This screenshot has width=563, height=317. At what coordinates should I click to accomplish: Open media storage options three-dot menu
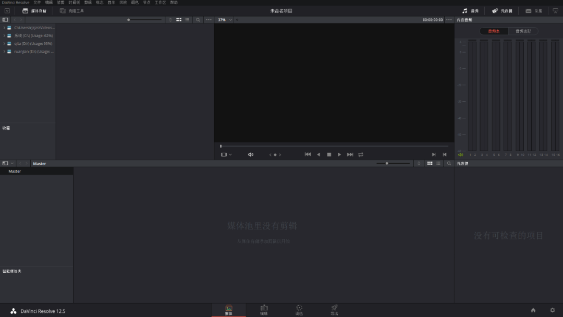pos(209,20)
